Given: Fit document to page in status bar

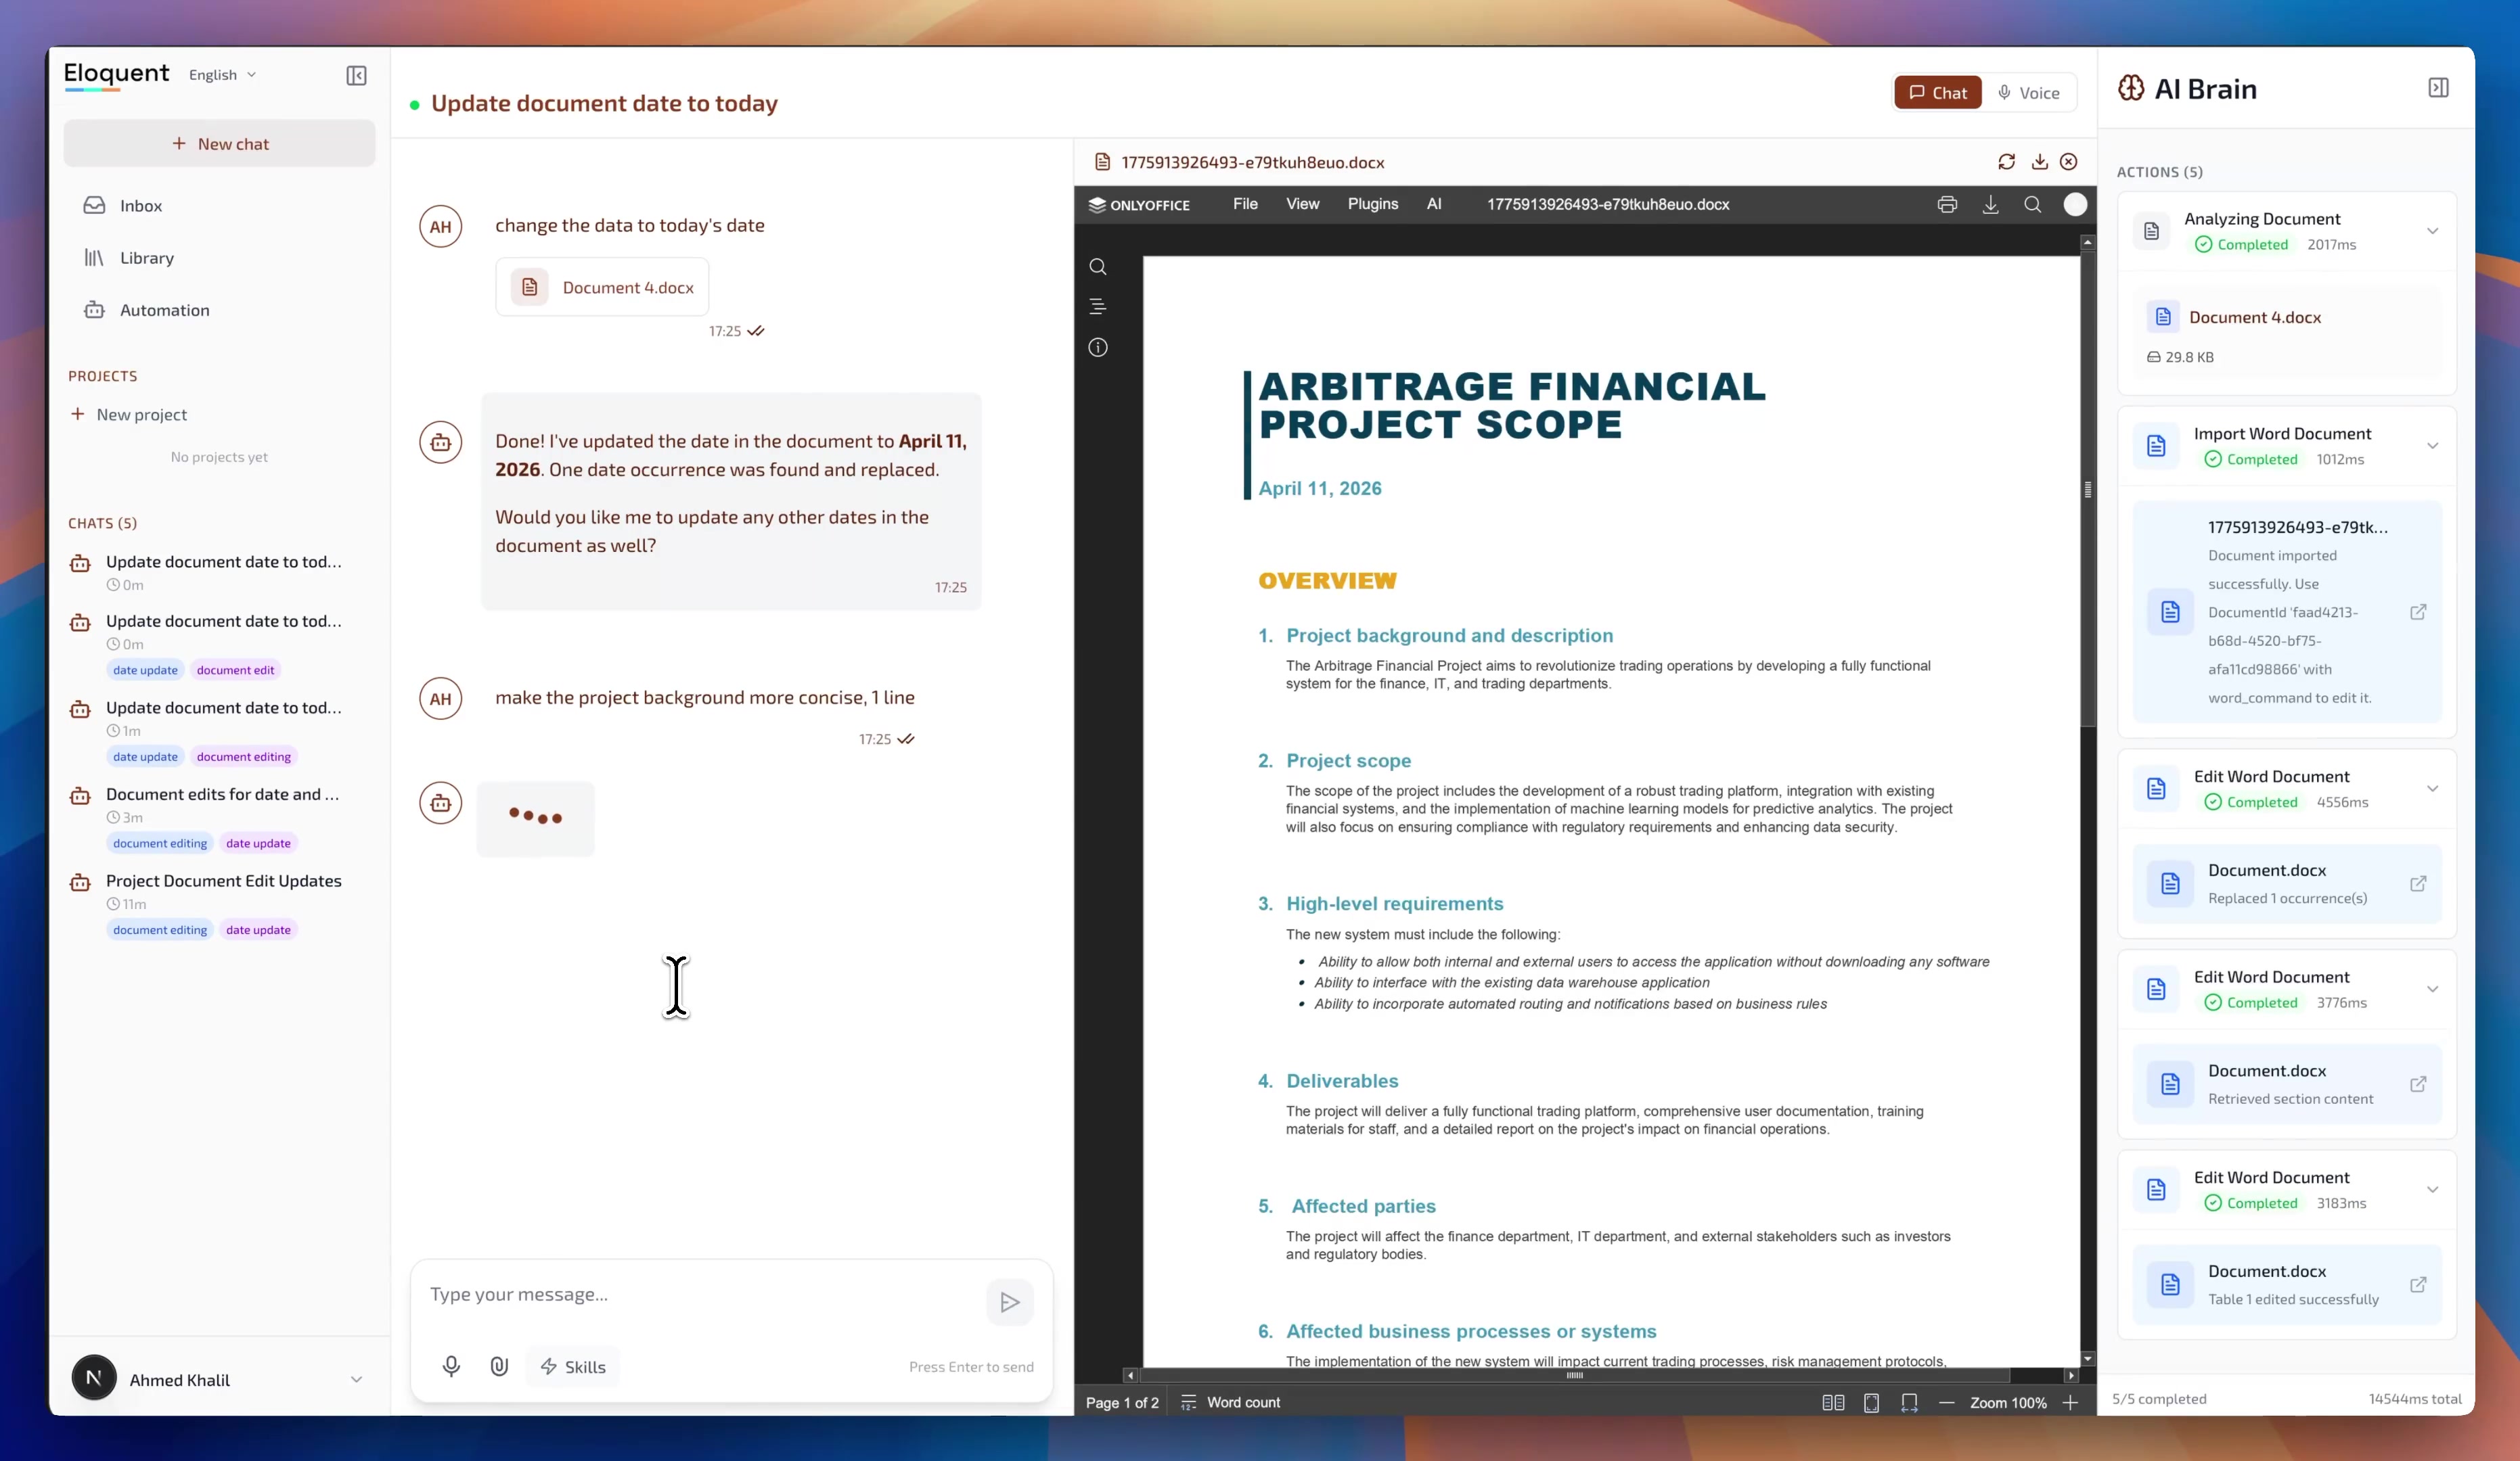Looking at the screenshot, I should 1871,1403.
